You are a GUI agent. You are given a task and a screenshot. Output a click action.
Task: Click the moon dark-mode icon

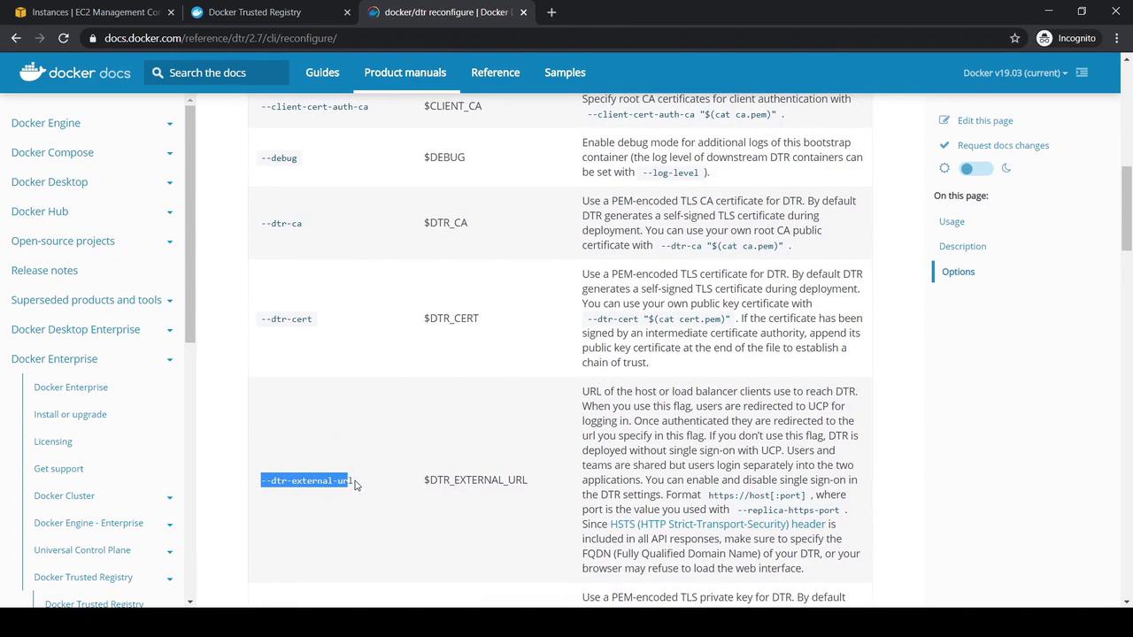(x=1006, y=168)
